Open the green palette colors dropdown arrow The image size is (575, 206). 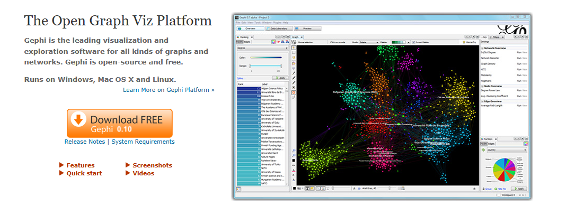pos(409,42)
